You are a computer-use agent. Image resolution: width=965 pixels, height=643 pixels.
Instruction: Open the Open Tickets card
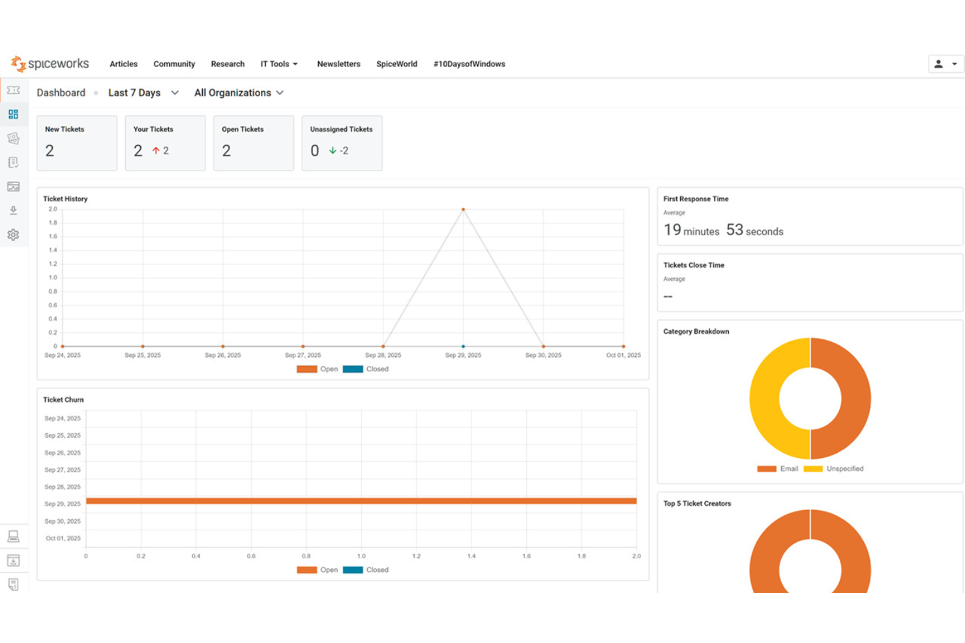254,143
